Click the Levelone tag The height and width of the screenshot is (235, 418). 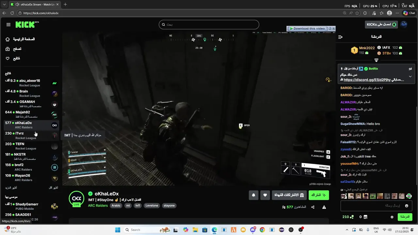click(x=152, y=206)
